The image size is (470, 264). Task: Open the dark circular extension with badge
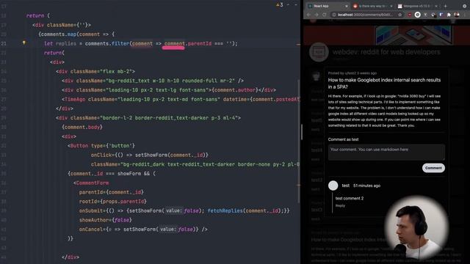coord(433,15)
